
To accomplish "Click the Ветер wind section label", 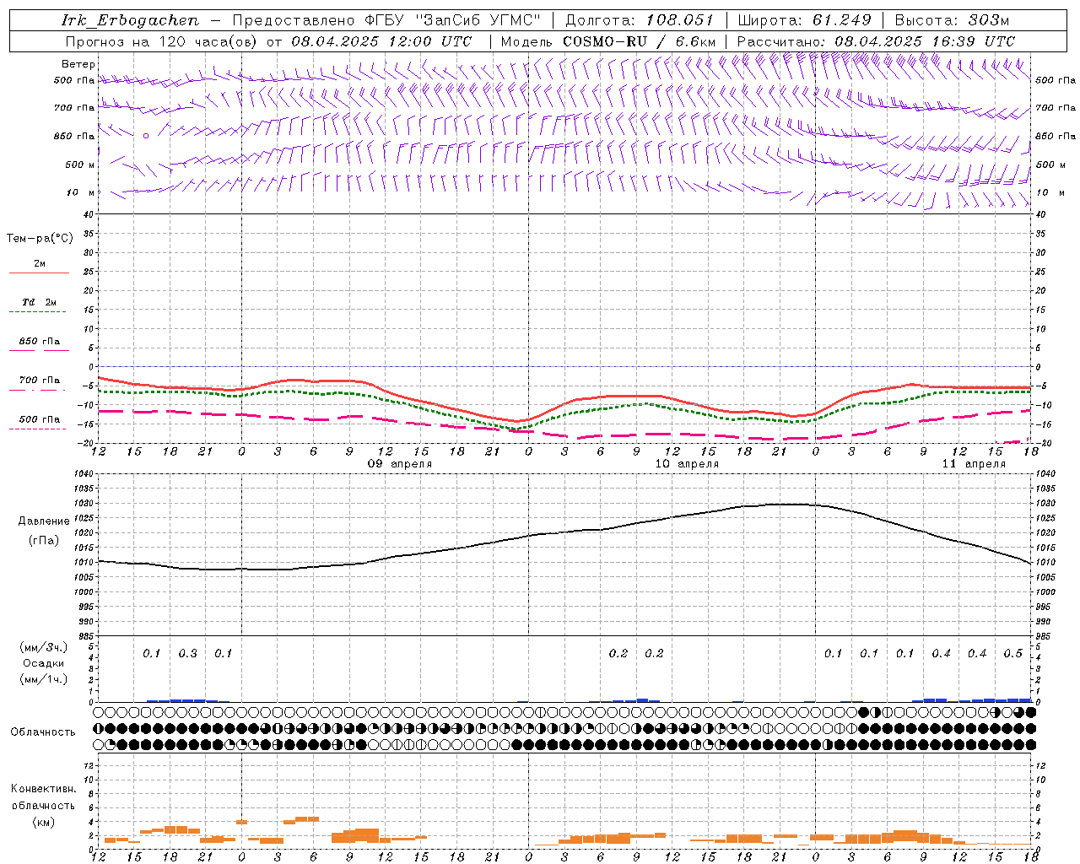I will [x=78, y=64].
